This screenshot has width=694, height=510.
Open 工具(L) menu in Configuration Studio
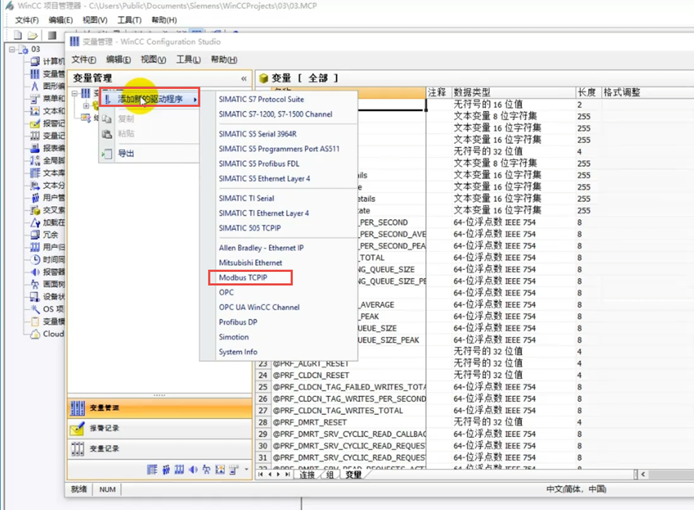[189, 60]
